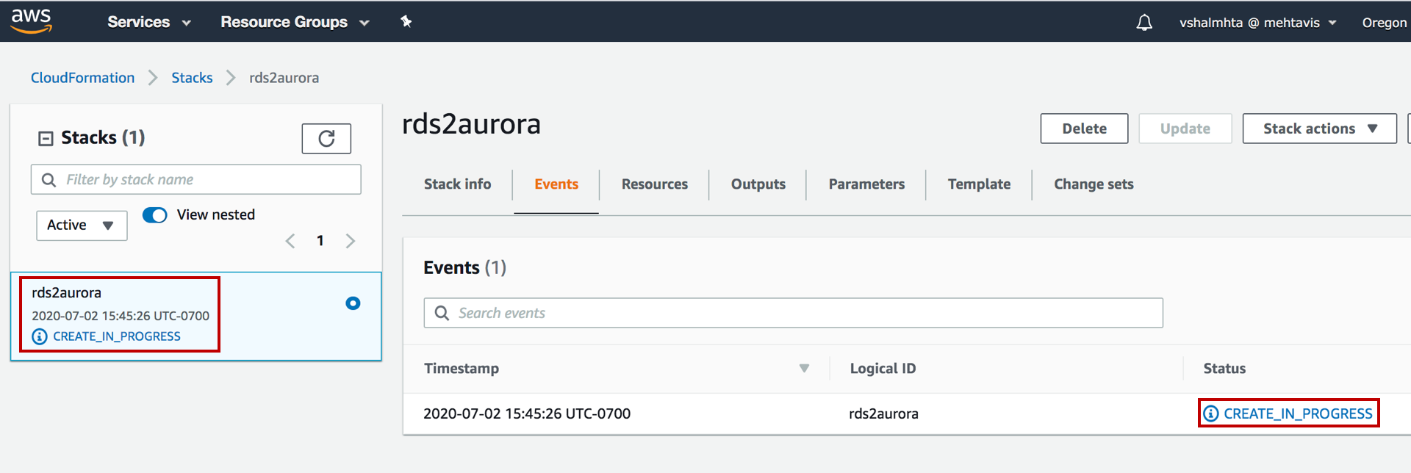Click the info icon beside the sidebar CREATE_IN_PROGRESS status
Viewport: 1411px width, 473px height.
pos(40,336)
